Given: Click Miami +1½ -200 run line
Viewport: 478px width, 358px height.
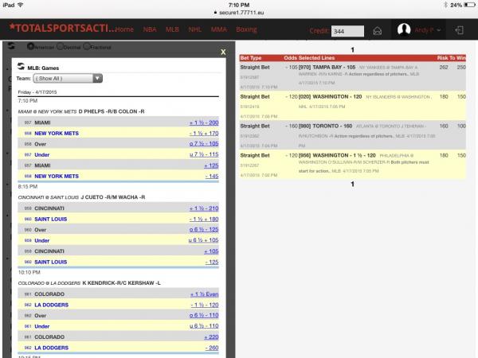Looking at the screenshot, I should coord(203,123).
